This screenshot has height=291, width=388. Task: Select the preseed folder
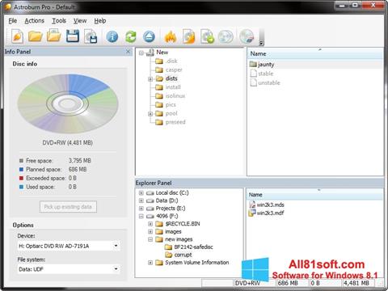pyautogui.click(x=175, y=122)
